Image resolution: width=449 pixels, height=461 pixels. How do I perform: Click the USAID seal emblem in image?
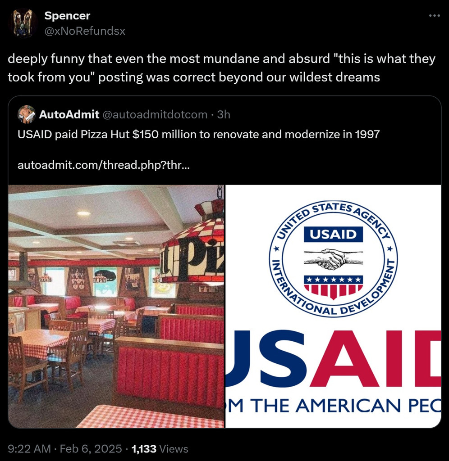tap(333, 259)
